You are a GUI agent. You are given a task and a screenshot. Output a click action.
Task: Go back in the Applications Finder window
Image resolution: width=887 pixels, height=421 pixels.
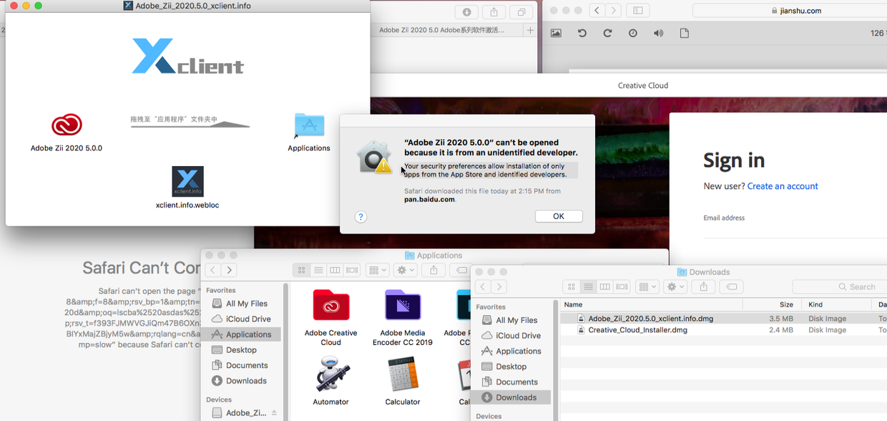click(x=213, y=270)
